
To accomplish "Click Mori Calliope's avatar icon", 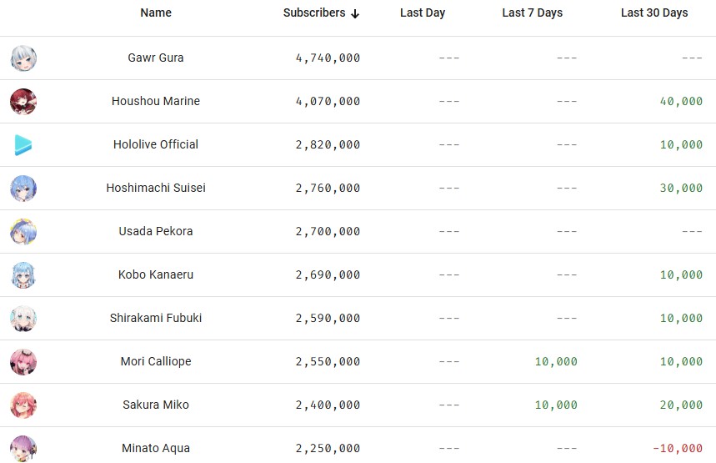I will click(23, 362).
